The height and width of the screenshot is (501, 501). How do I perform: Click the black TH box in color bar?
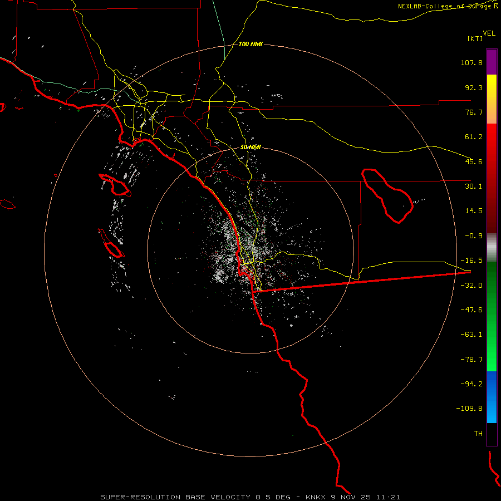point(492,434)
